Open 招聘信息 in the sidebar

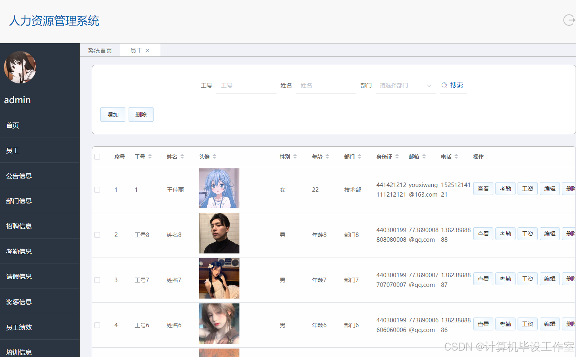click(40, 226)
